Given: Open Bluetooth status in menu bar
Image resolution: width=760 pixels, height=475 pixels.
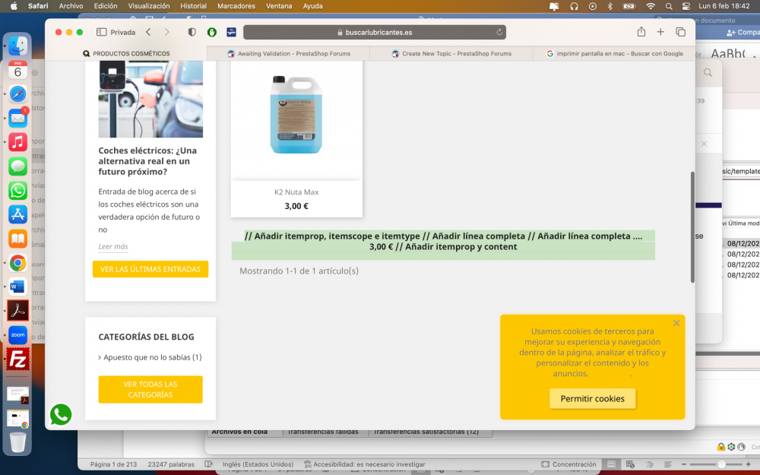Looking at the screenshot, I should pos(610,6).
